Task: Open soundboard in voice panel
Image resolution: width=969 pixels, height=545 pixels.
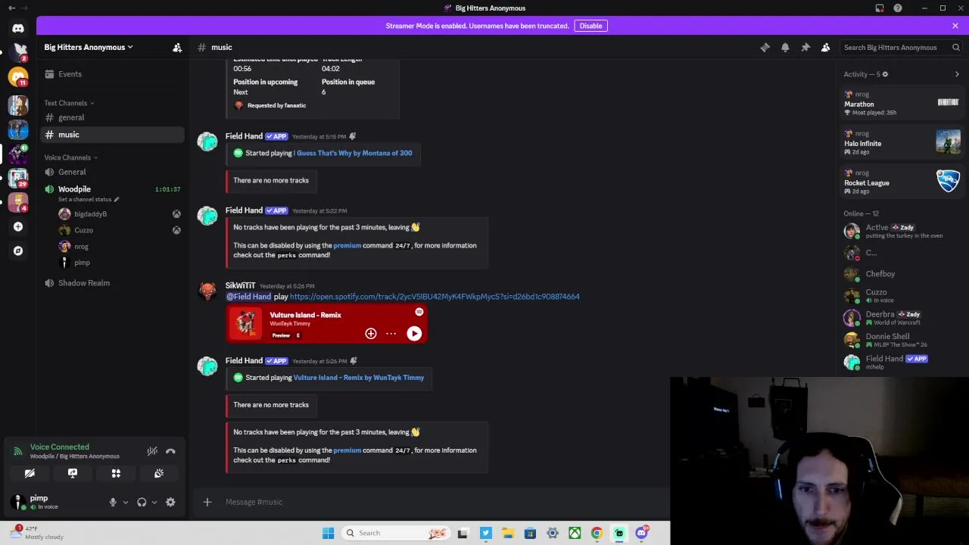Action: (x=159, y=473)
